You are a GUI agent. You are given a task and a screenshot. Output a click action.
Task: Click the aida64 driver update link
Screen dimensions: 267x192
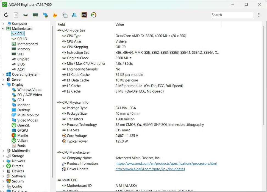tap(150, 169)
